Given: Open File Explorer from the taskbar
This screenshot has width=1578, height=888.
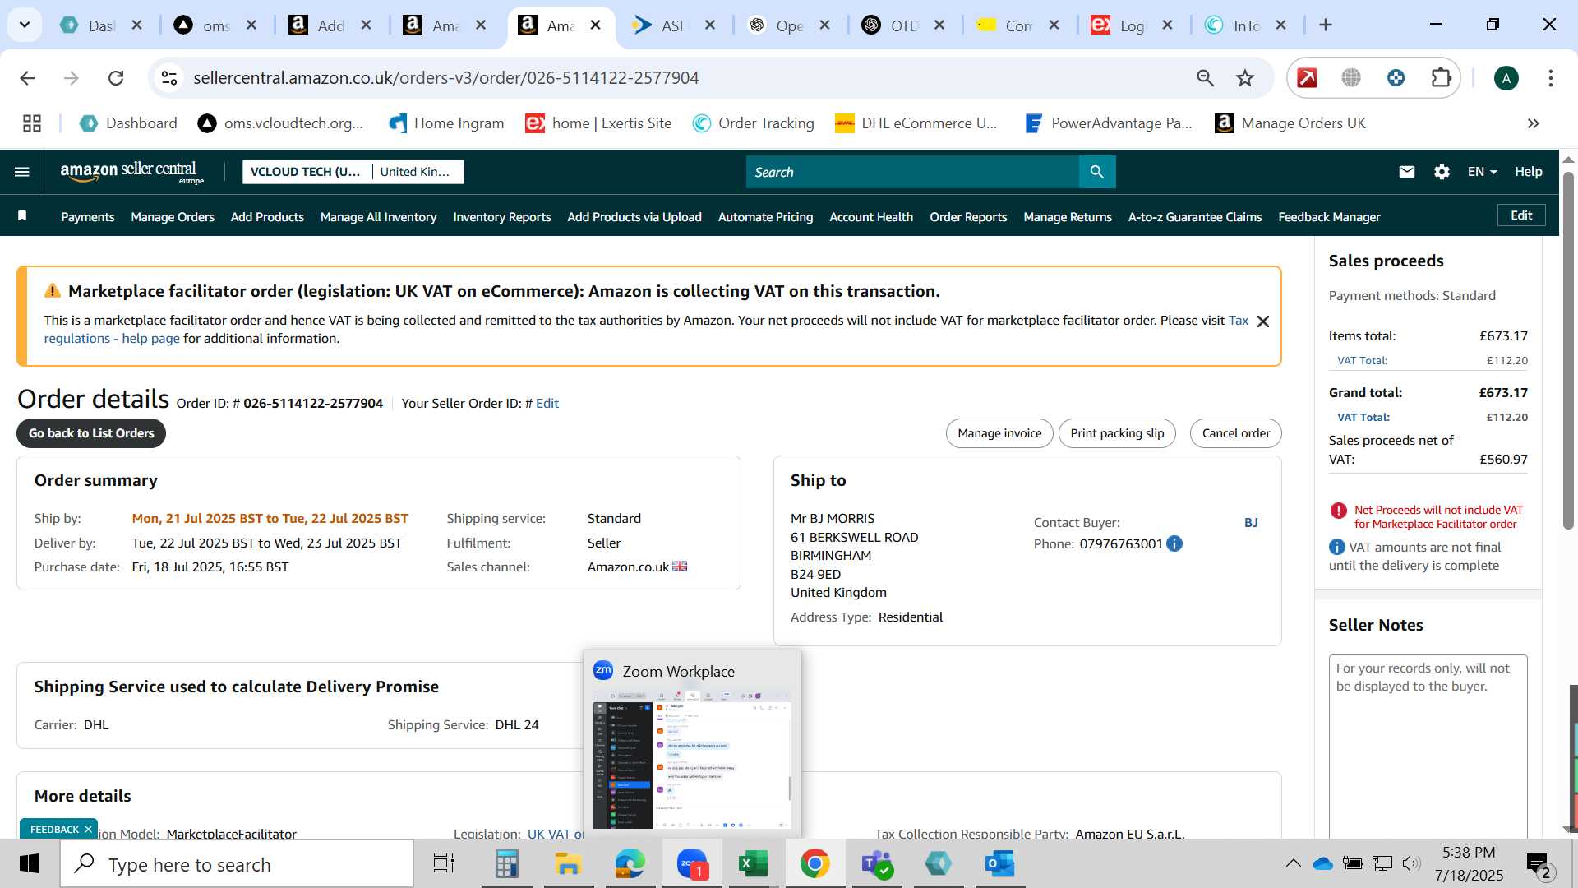Looking at the screenshot, I should (x=568, y=864).
